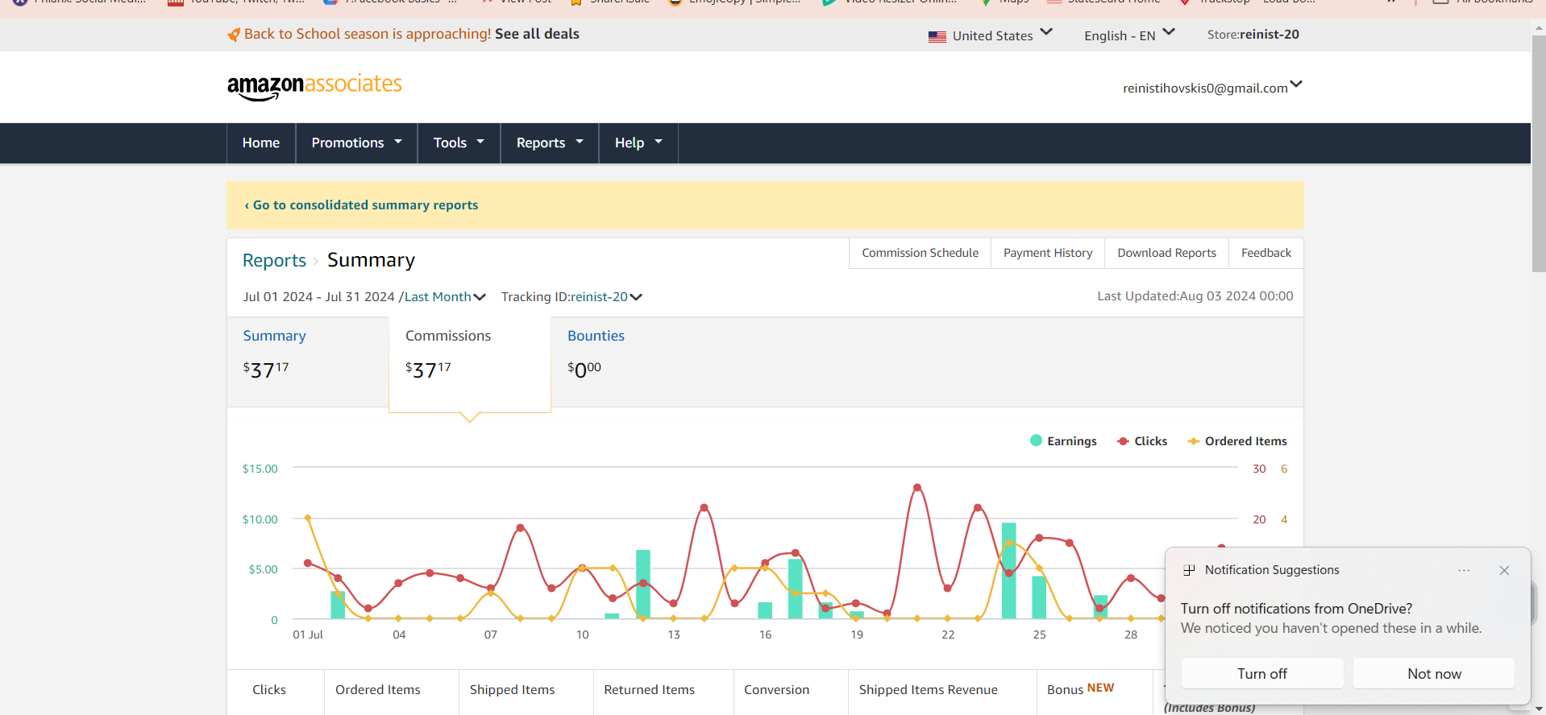Click the United States flag icon
The height and width of the screenshot is (715, 1546).
tap(937, 36)
